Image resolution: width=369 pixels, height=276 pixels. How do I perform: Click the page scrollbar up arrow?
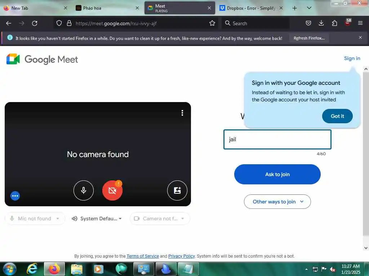[x=366, y=69]
